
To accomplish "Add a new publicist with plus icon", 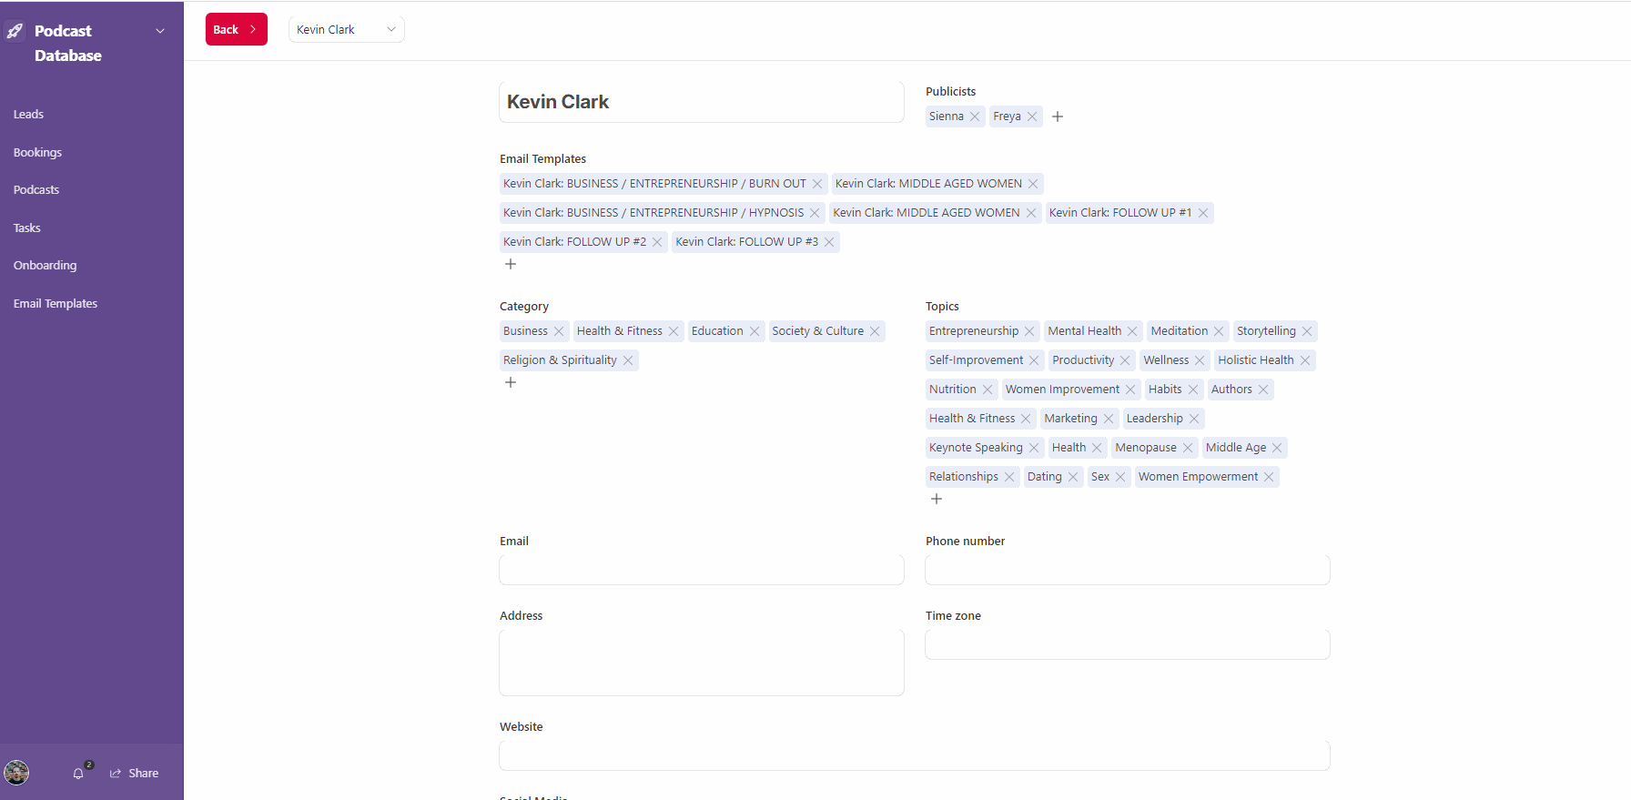I will coord(1058,116).
